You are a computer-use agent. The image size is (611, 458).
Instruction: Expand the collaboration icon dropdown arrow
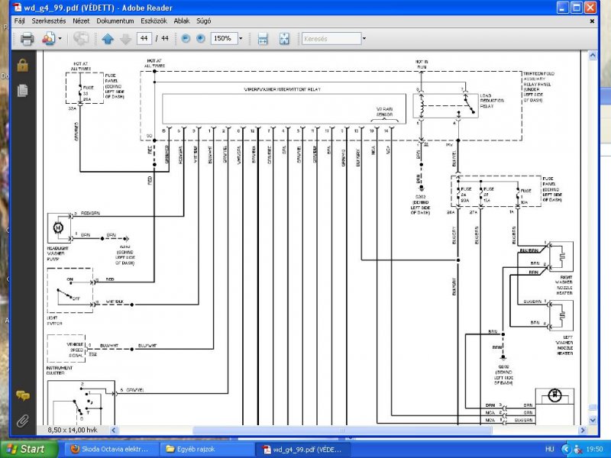coord(60,39)
